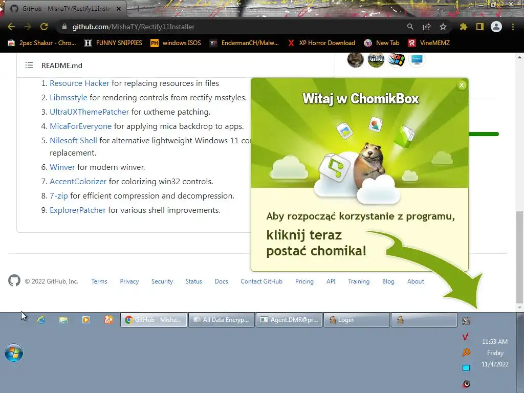The height and width of the screenshot is (393, 524).
Task: Open windows ISOS bookmark
Action: point(176,43)
